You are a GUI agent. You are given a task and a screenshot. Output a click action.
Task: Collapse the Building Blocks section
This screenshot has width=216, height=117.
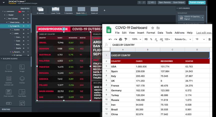[x=1, y=59]
